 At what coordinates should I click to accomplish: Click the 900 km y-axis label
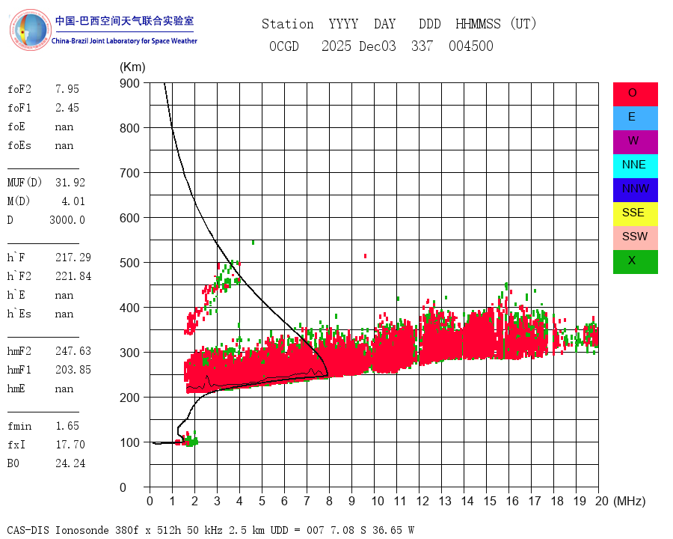click(x=129, y=83)
